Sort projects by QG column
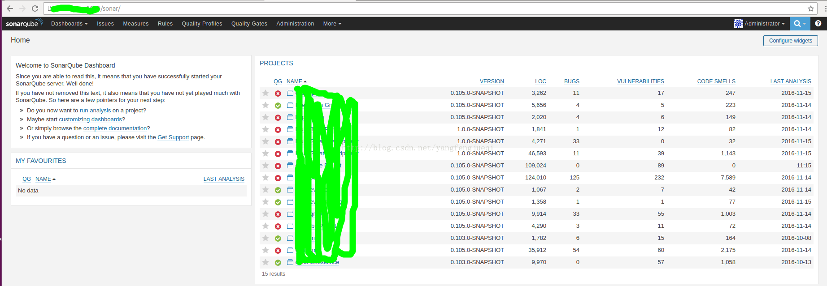This screenshot has height=286, width=827. 278,81
